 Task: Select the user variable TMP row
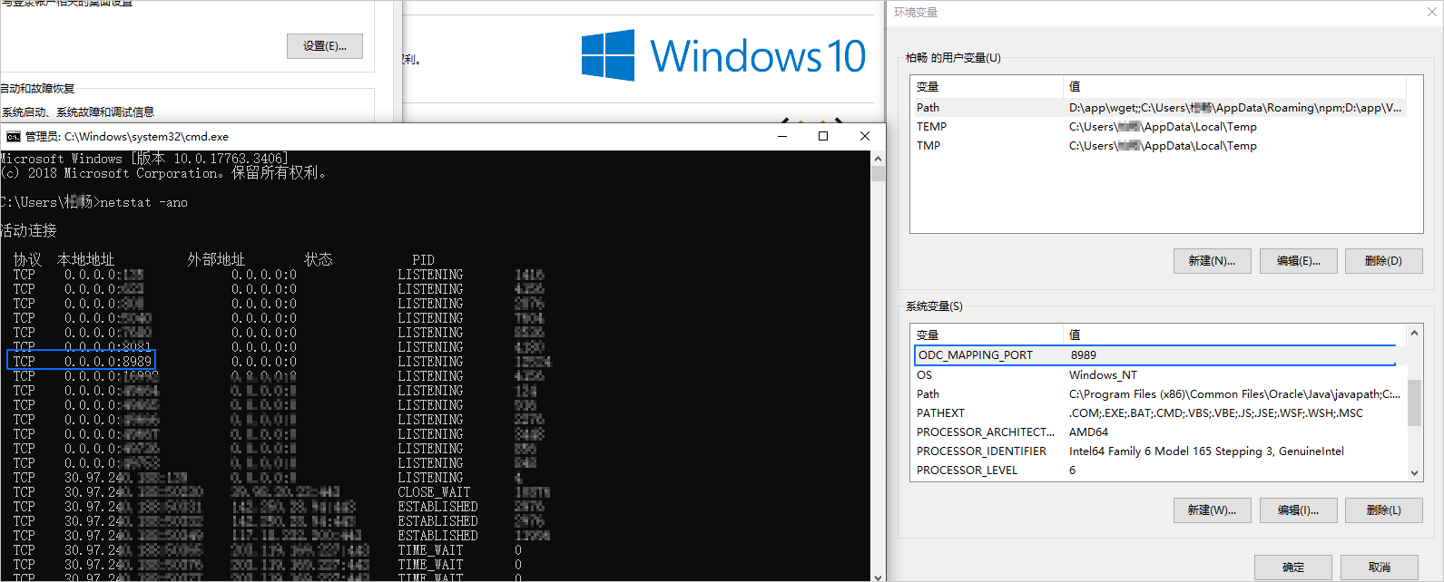click(x=1159, y=146)
